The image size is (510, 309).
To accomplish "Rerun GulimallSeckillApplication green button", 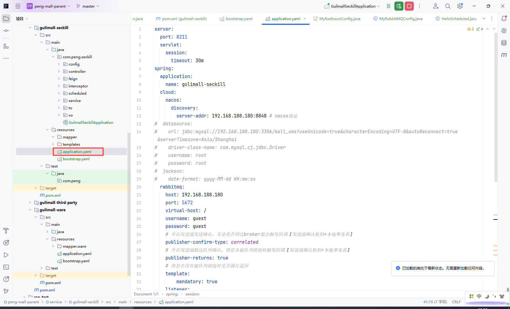I will tap(399, 6).
